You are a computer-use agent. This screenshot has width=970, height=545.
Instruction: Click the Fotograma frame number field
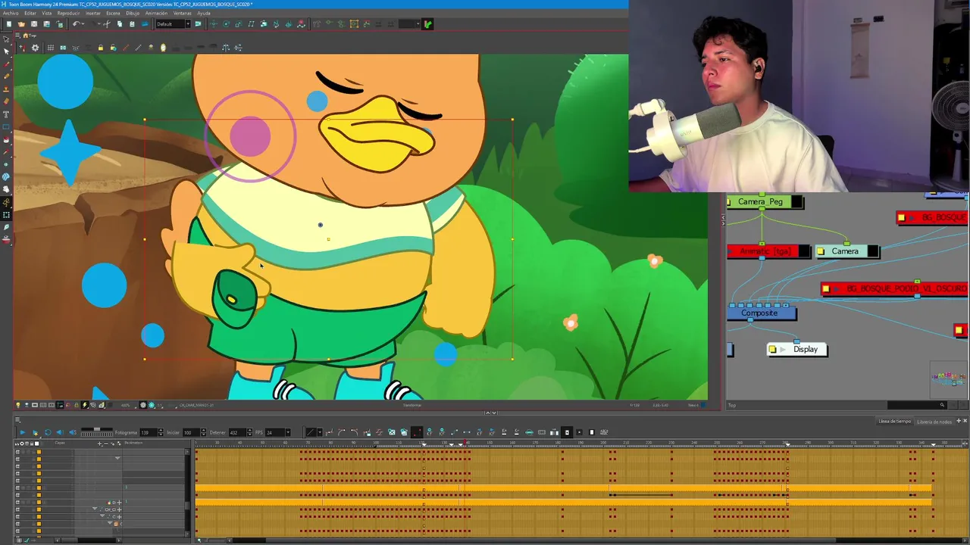[149, 432]
